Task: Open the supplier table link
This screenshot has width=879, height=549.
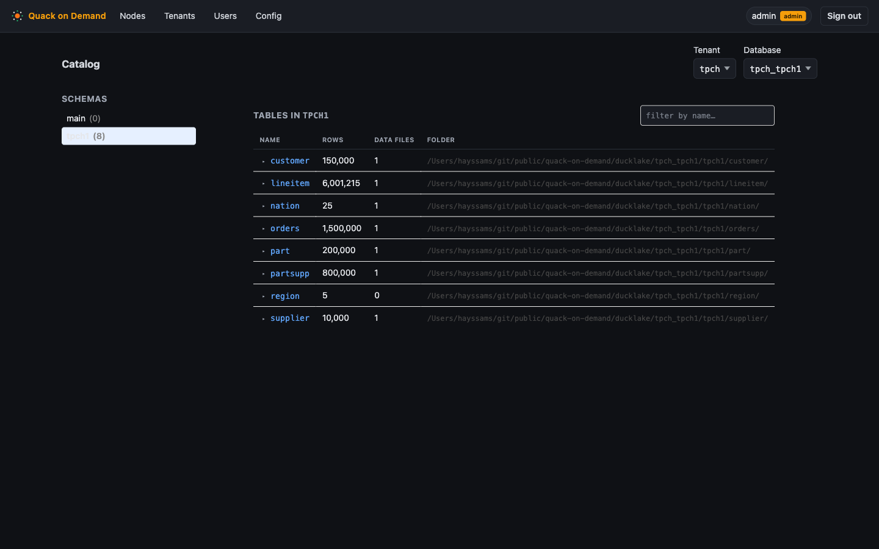Action: [x=290, y=318]
